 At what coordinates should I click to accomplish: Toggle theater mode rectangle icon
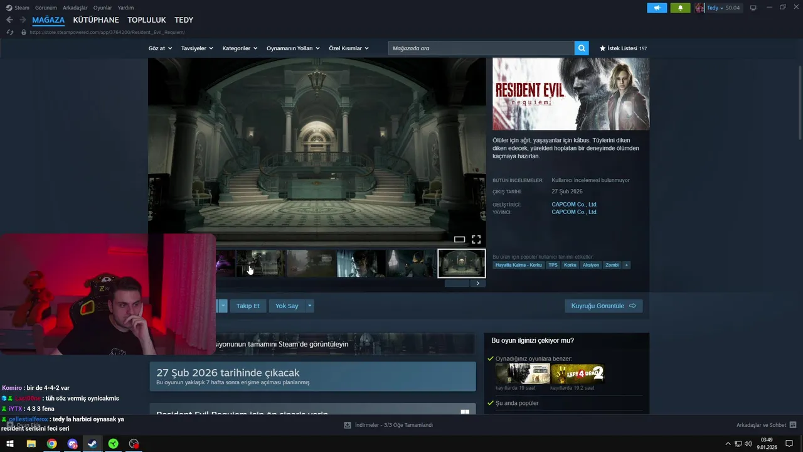point(459,239)
